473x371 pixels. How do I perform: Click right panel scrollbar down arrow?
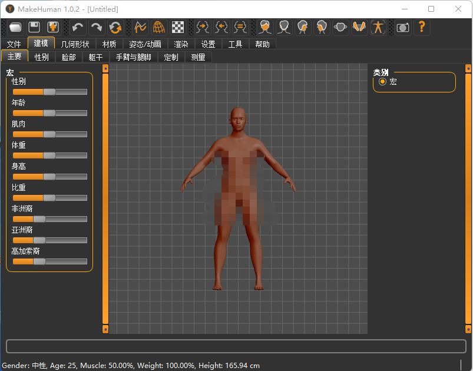468,329
